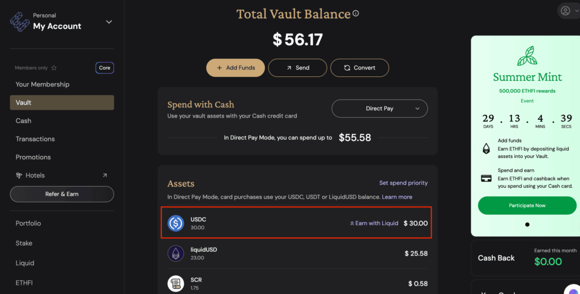Image resolution: width=580 pixels, height=294 pixels.
Task: Expand Earn with Liquid on USDC row
Action: point(374,223)
